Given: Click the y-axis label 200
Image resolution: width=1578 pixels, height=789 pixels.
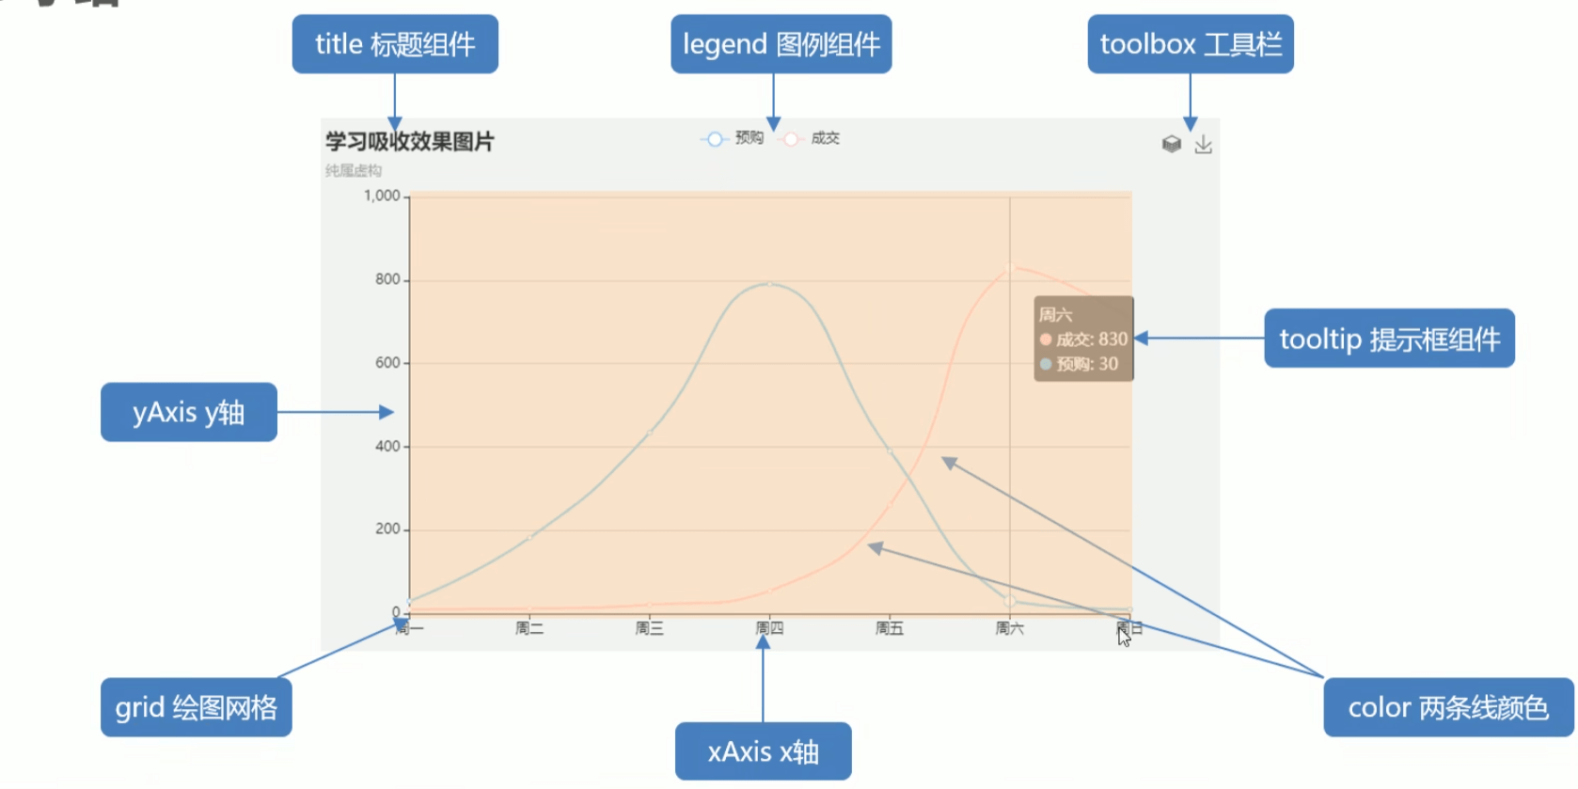Looking at the screenshot, I should click(x=387, y=529).
